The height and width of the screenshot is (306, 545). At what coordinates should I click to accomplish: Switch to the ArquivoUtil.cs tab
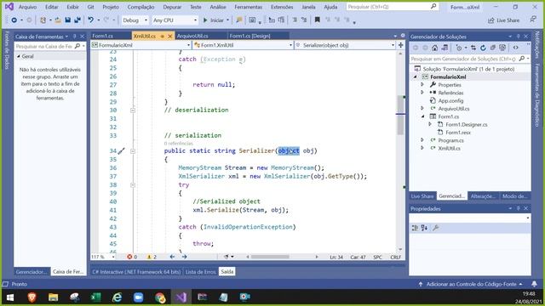(x=192, y=36)
